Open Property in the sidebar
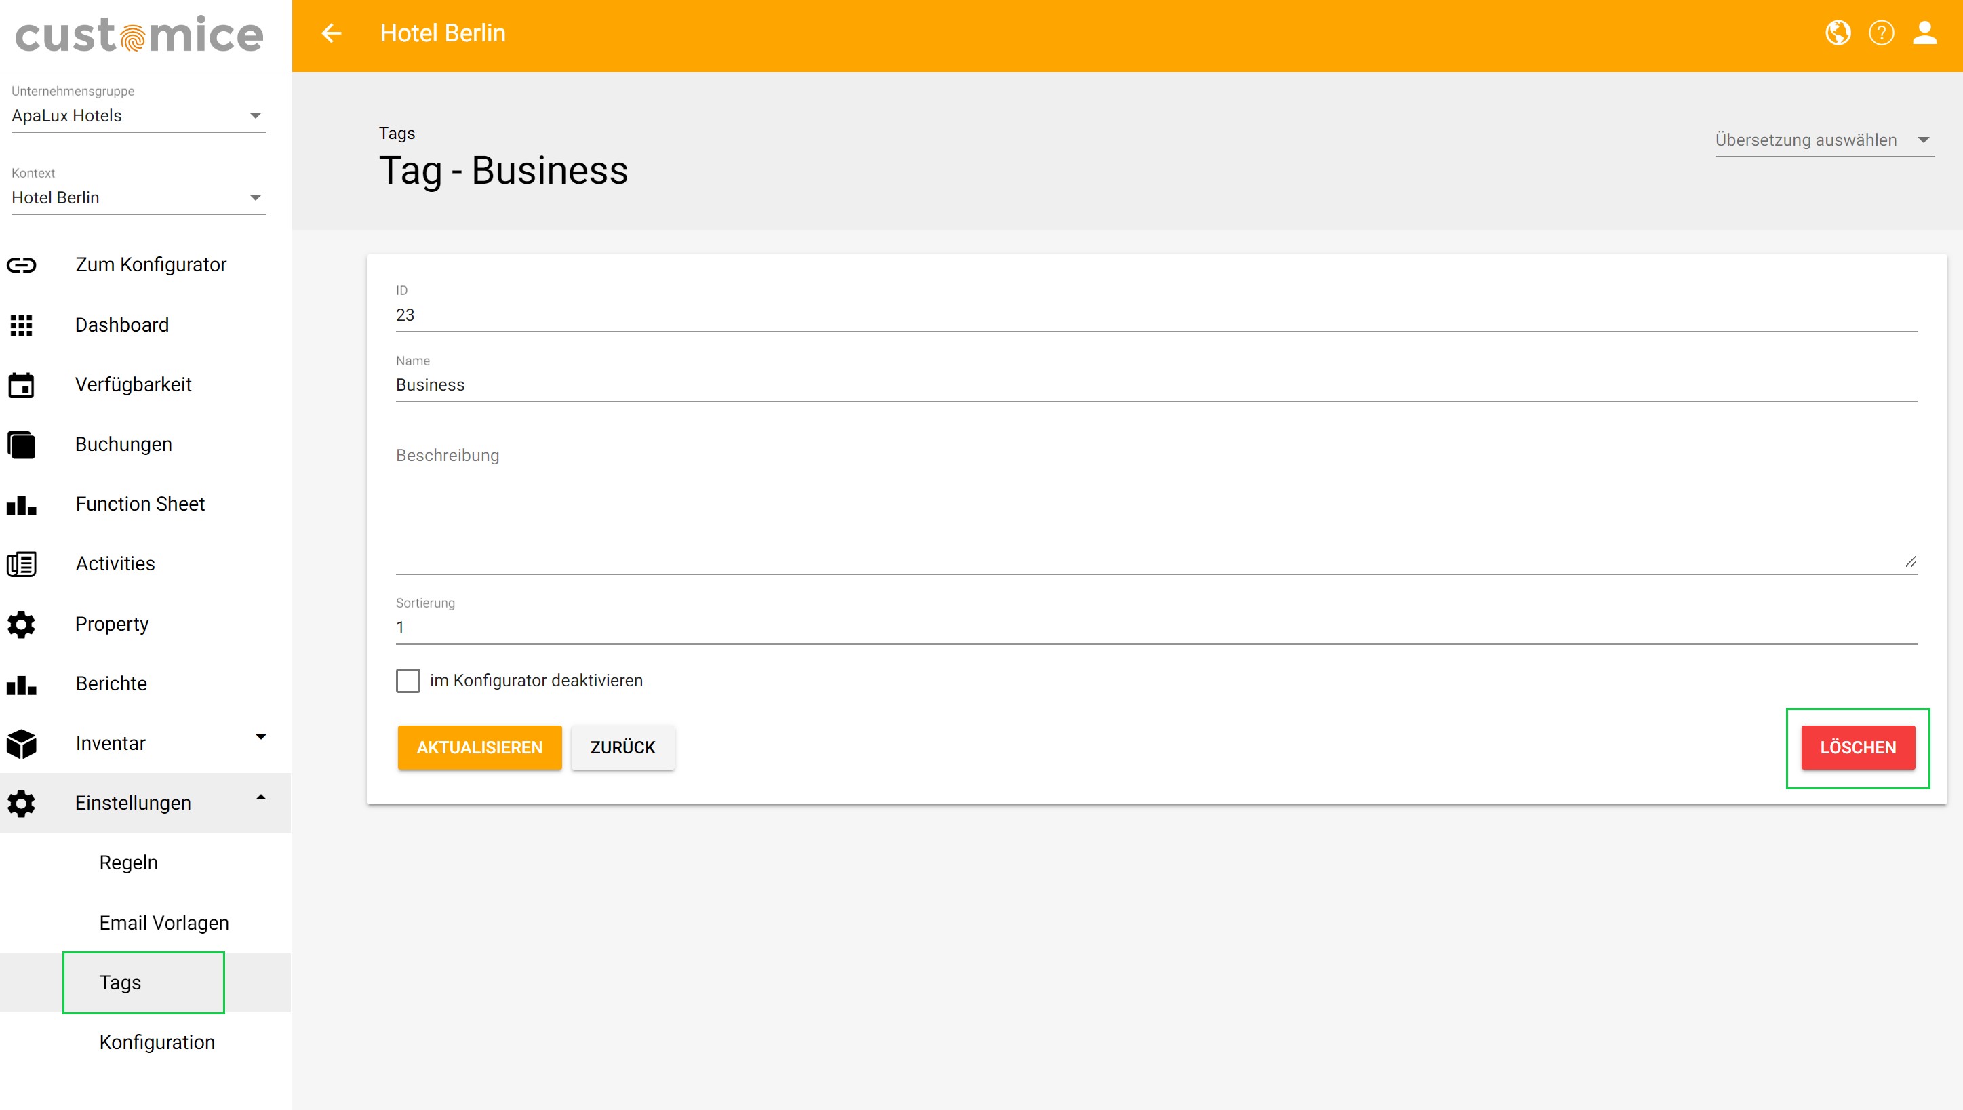Viewport: 1963px width, 1110px height. 112,625
